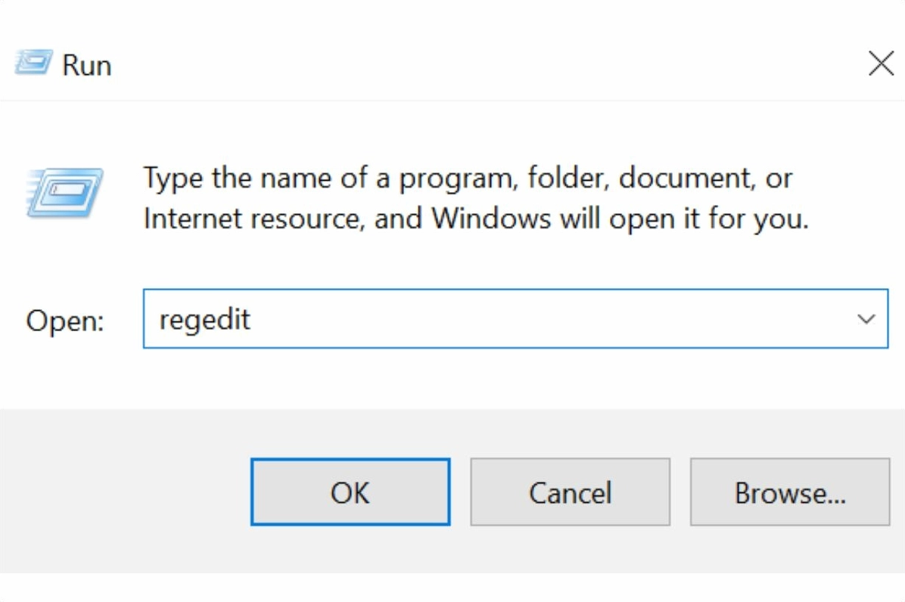Image resolution: width=905 pixels, height=602 pixels.
Task: Place the cursor in the Open text field
Action: pyautogui.click(x=454, y=318)
